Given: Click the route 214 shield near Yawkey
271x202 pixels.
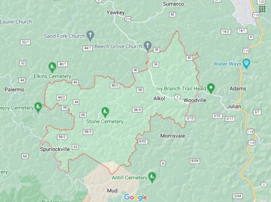Looking at the screenshot, I should [x=128, y=19].
